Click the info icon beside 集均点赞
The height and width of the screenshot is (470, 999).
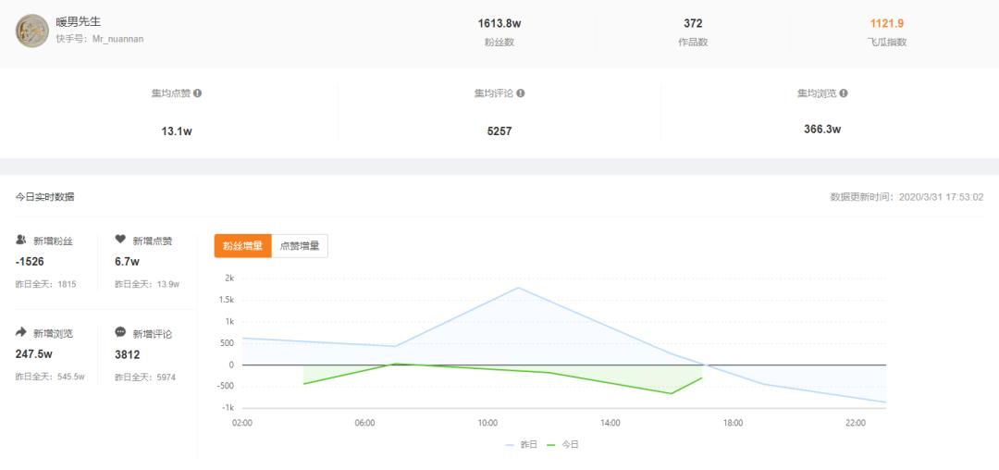tap(198, 93)
